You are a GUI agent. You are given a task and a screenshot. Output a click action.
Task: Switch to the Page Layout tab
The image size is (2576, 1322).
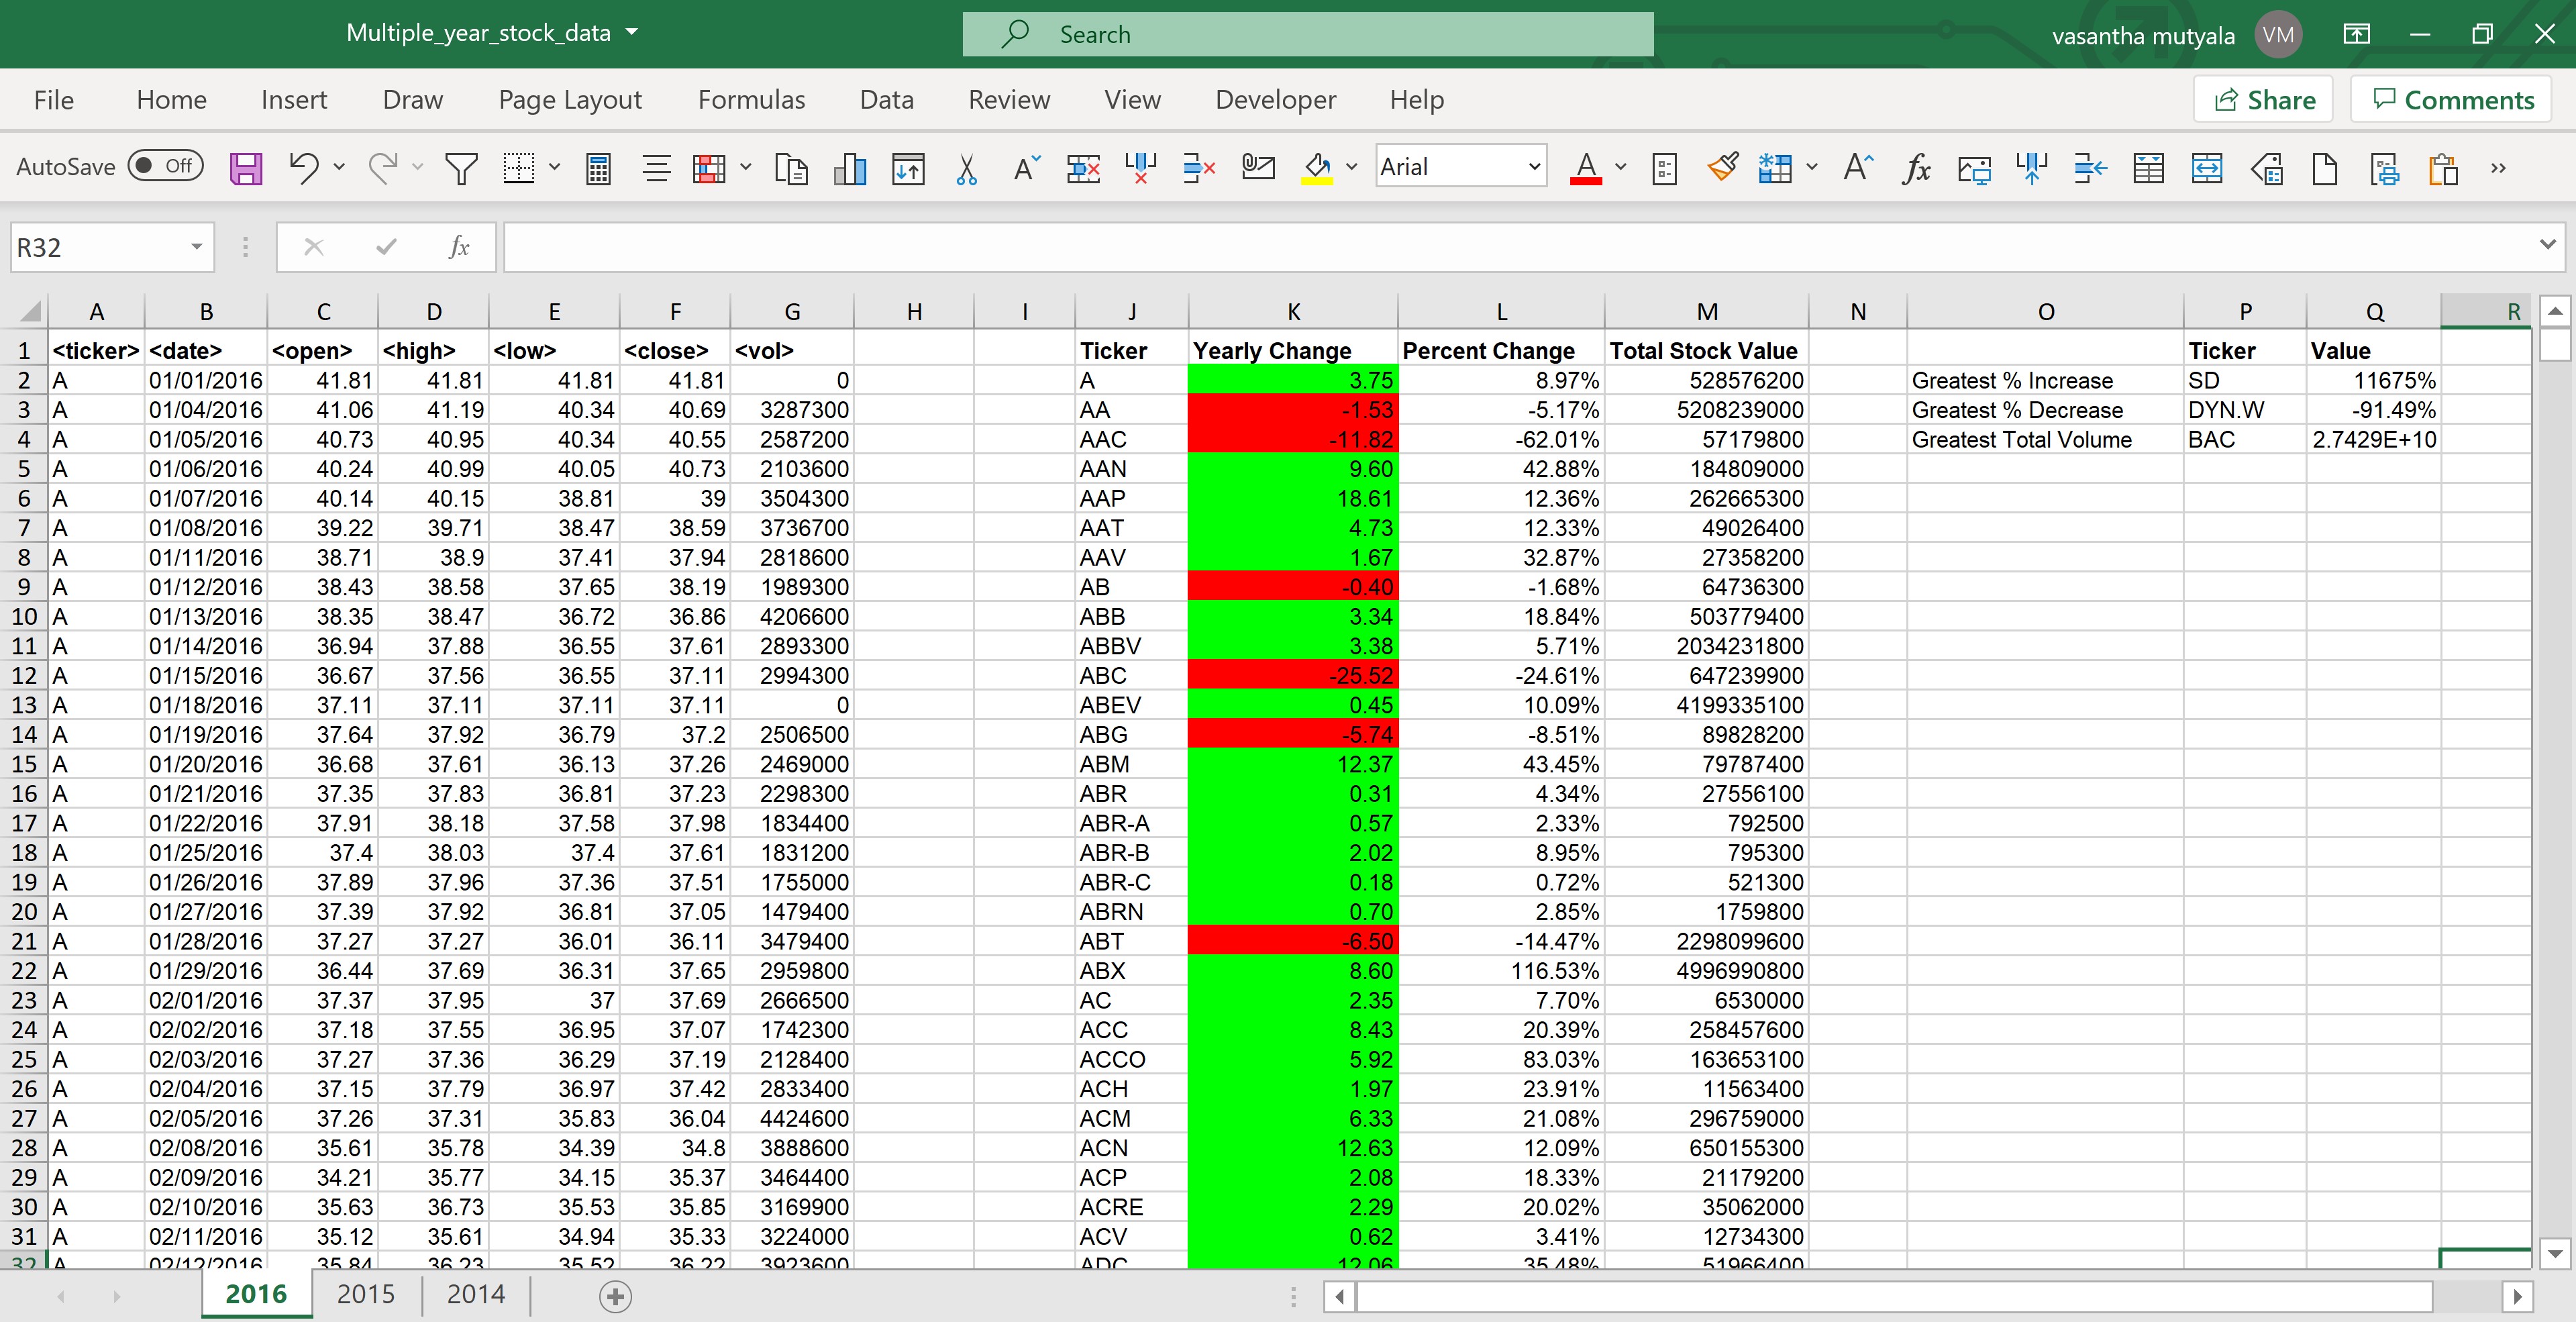point(570,100)
